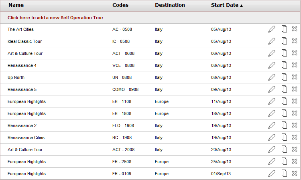Delete the EH - 0109 tour
Image resolution: width=301 pixels, height=180 pixels.
(x=295, y=173)
